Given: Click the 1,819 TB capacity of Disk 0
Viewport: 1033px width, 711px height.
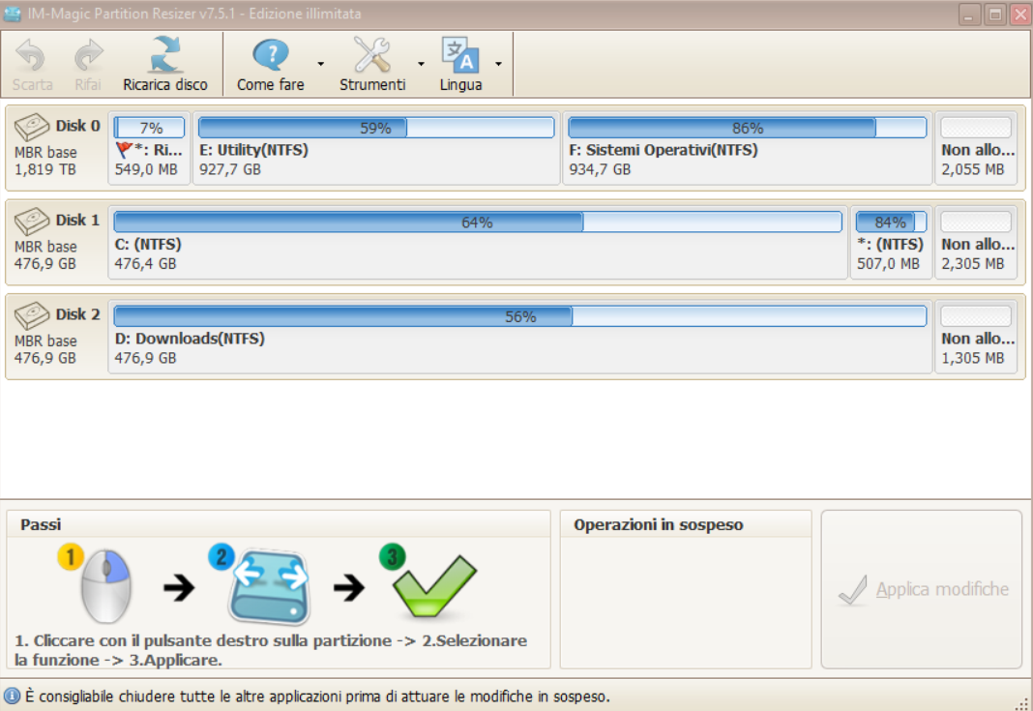Looking at the screenshot, I should (44, 170).
